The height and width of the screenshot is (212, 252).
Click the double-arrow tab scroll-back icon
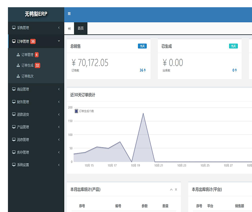(69, 28)
